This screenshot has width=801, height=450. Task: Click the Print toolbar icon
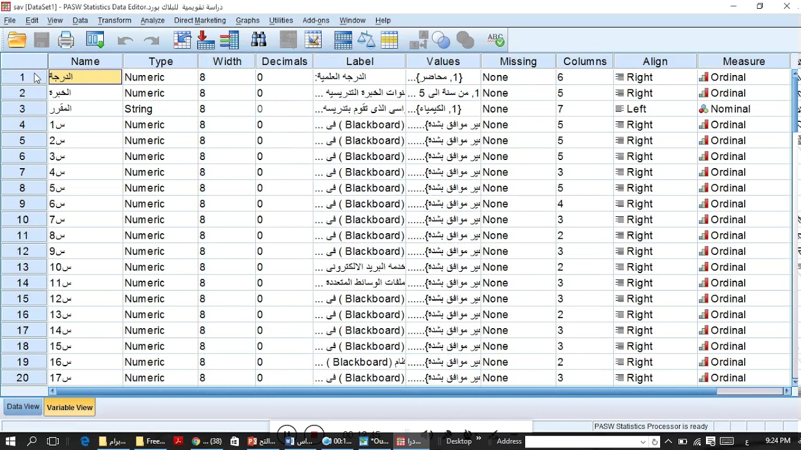tap(66, 41)
